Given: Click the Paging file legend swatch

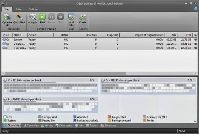Looking at the screenshot, I should [x=40, y=120].
